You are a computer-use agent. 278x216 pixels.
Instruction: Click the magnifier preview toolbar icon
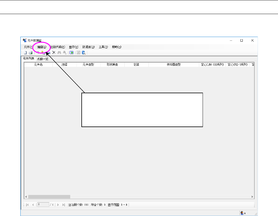click(x=84, y=53)
